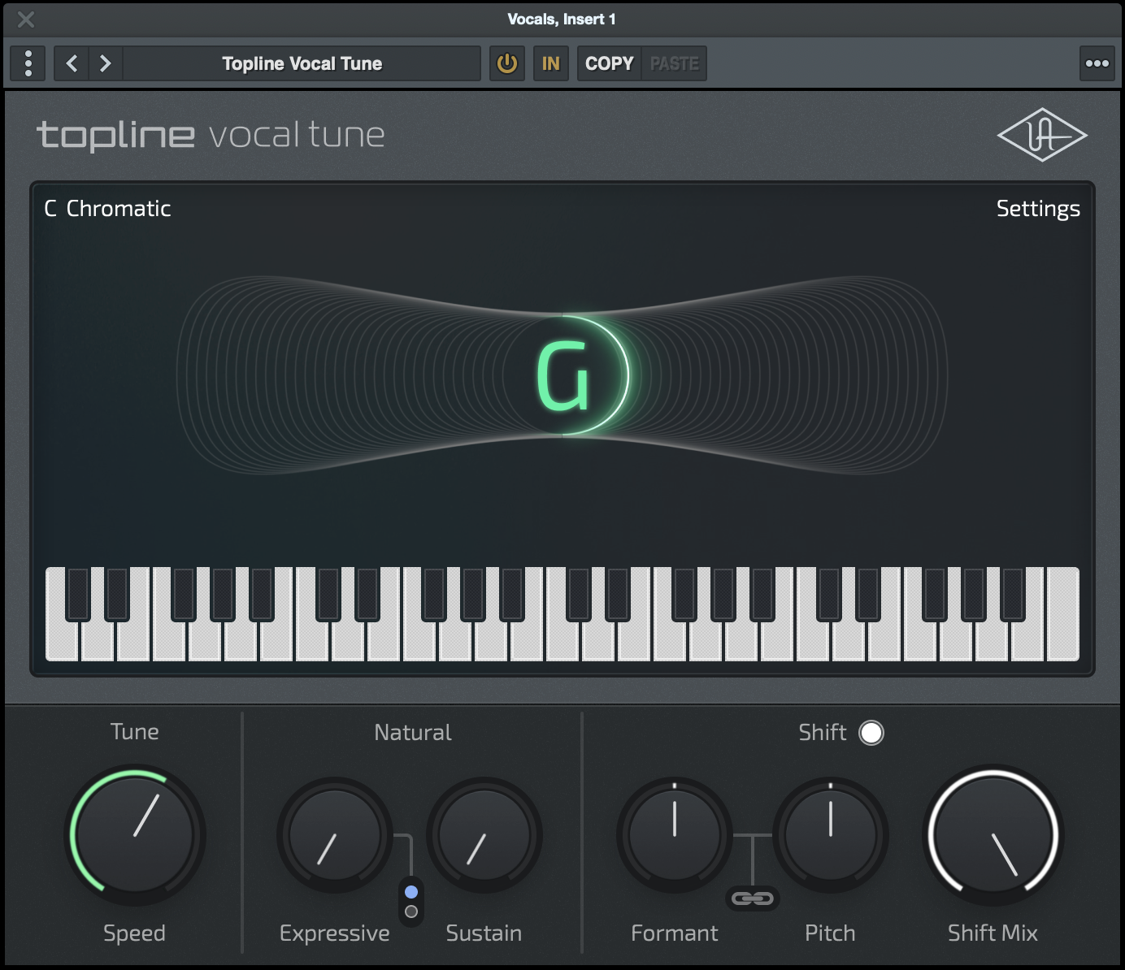Toggle the Natural link switch between knobs
Image resolution: width=1125 pixels, height=970 pixels.
[411, 902]
